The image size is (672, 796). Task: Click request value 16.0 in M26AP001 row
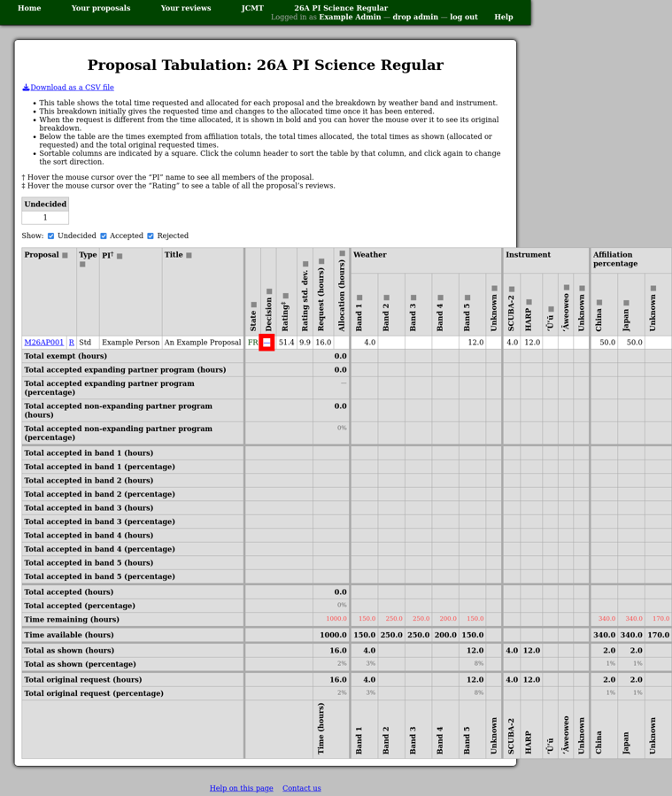[323, 343]
